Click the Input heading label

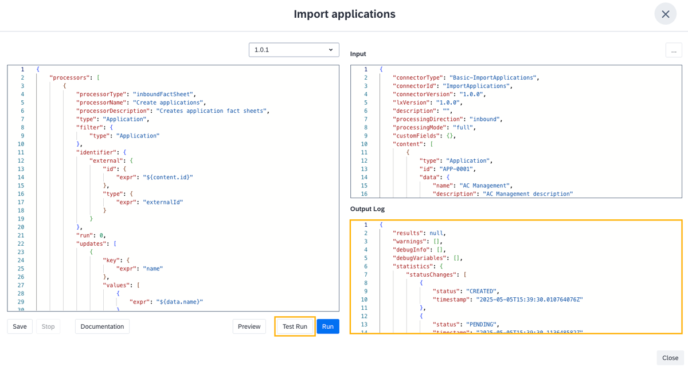click(358, 54)
